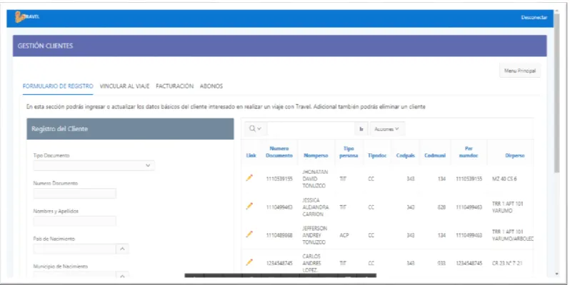Image resolution: width=570 pixels, height=285 pixels.
Task: Select cell CARLOS ANDRES LOPEZ
Action: [x=311, y=263]
